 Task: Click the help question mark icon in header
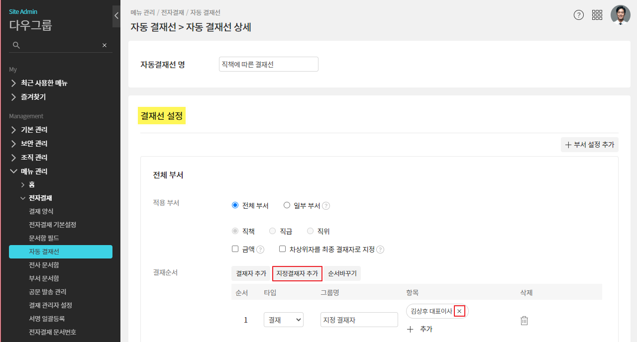(578, 15)
